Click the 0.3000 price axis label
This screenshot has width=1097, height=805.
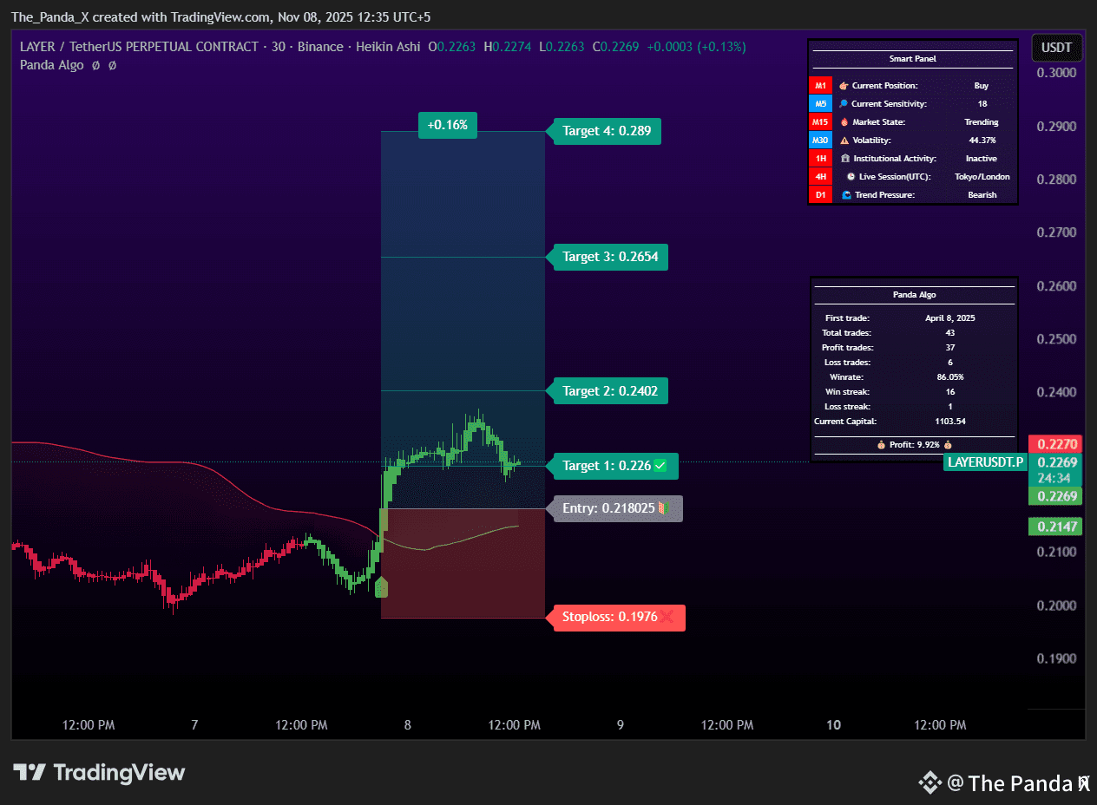pos(1057,73)
